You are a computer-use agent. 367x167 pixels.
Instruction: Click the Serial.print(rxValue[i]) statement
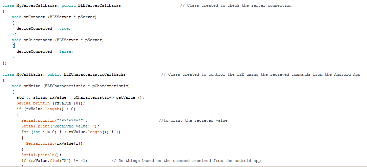point(56,143)
